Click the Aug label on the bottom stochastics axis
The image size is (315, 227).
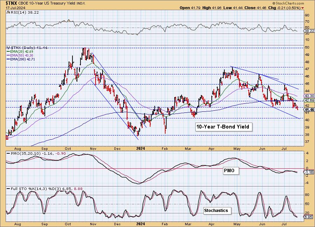click(x=18, y=224)
